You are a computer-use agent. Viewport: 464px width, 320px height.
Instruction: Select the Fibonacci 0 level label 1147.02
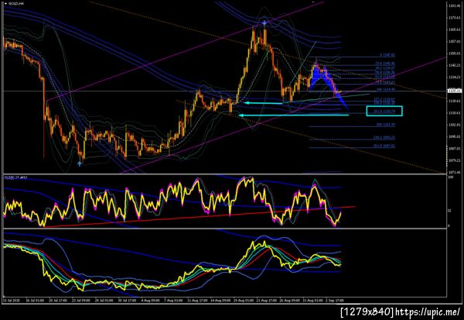click(x=387, y=55)
